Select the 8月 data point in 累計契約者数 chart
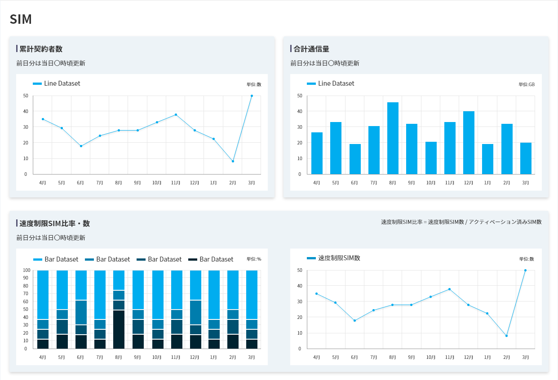 119,130
